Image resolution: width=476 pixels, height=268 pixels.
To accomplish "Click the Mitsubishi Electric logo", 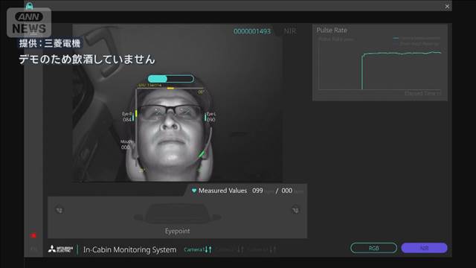I will click(60, 249).
